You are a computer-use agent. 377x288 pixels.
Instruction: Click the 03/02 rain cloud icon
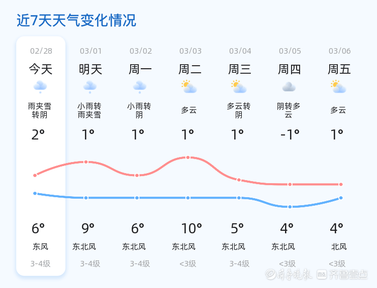(140, 87)
